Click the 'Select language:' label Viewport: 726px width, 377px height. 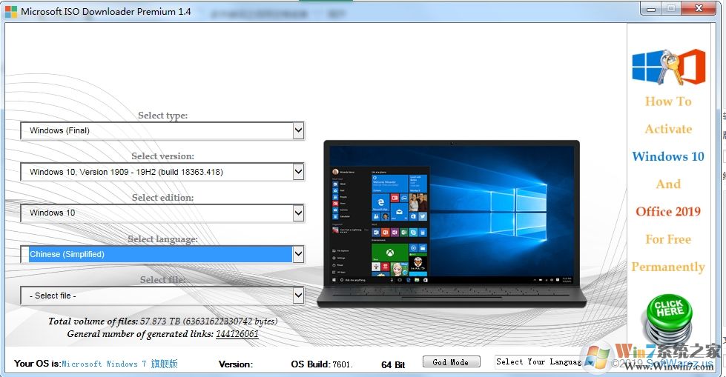click(163, 239)
